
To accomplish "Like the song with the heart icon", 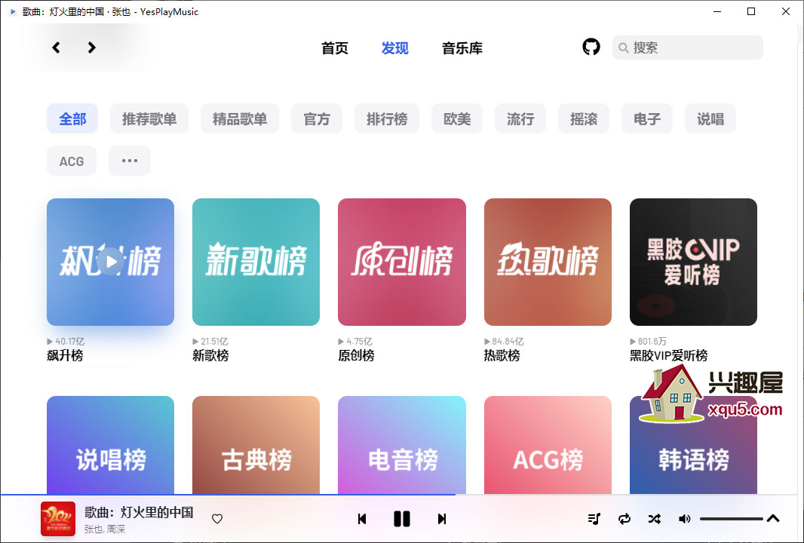I will point(217,519).
